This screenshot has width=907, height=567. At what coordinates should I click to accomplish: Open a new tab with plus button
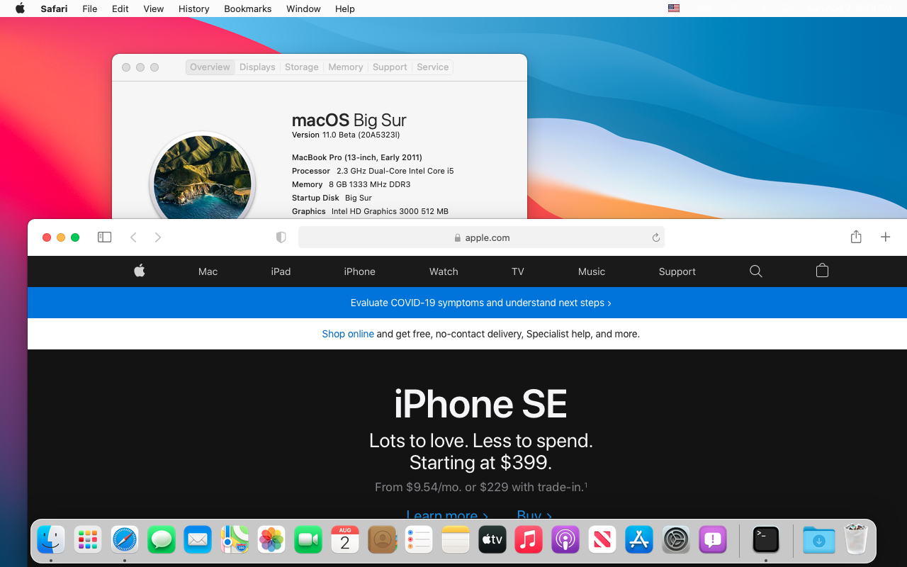click(885, 237)
